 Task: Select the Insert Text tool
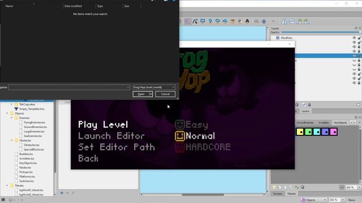click(247, 21)
